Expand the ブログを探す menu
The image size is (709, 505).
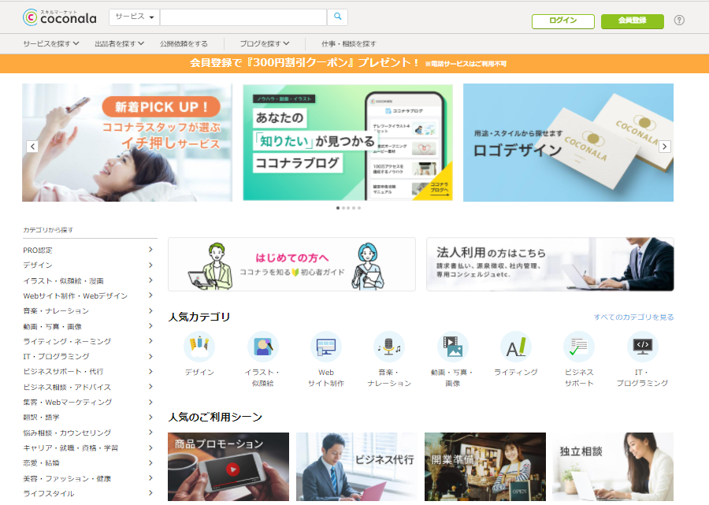265,44
